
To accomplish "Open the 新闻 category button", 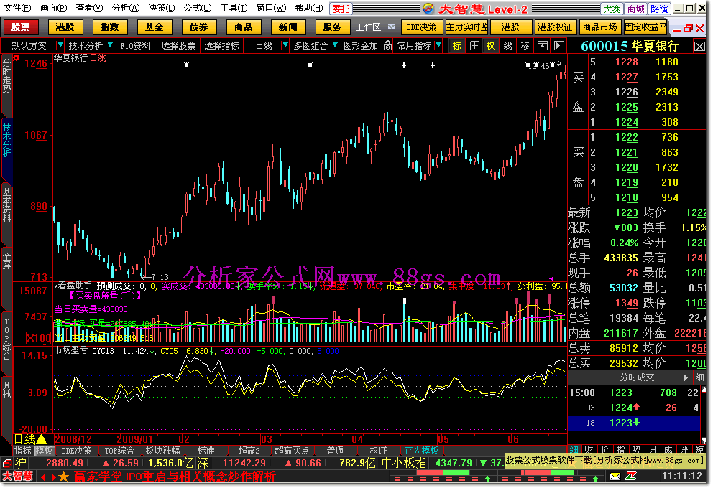I will [x=288, y=27].
